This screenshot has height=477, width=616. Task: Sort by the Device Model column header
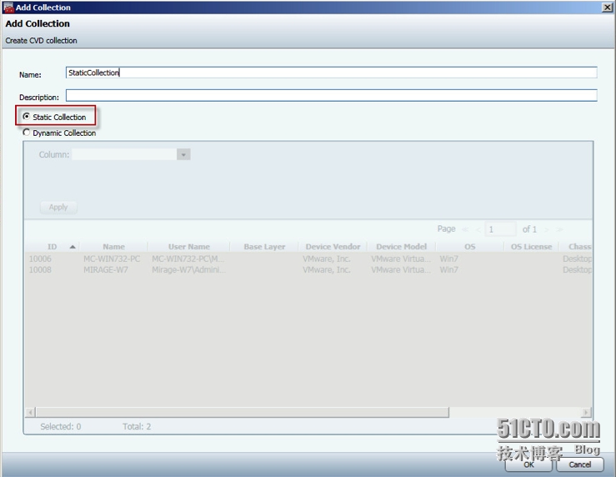401,247
